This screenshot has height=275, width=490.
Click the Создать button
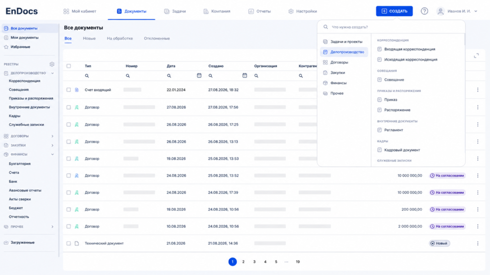pos(394,11)
